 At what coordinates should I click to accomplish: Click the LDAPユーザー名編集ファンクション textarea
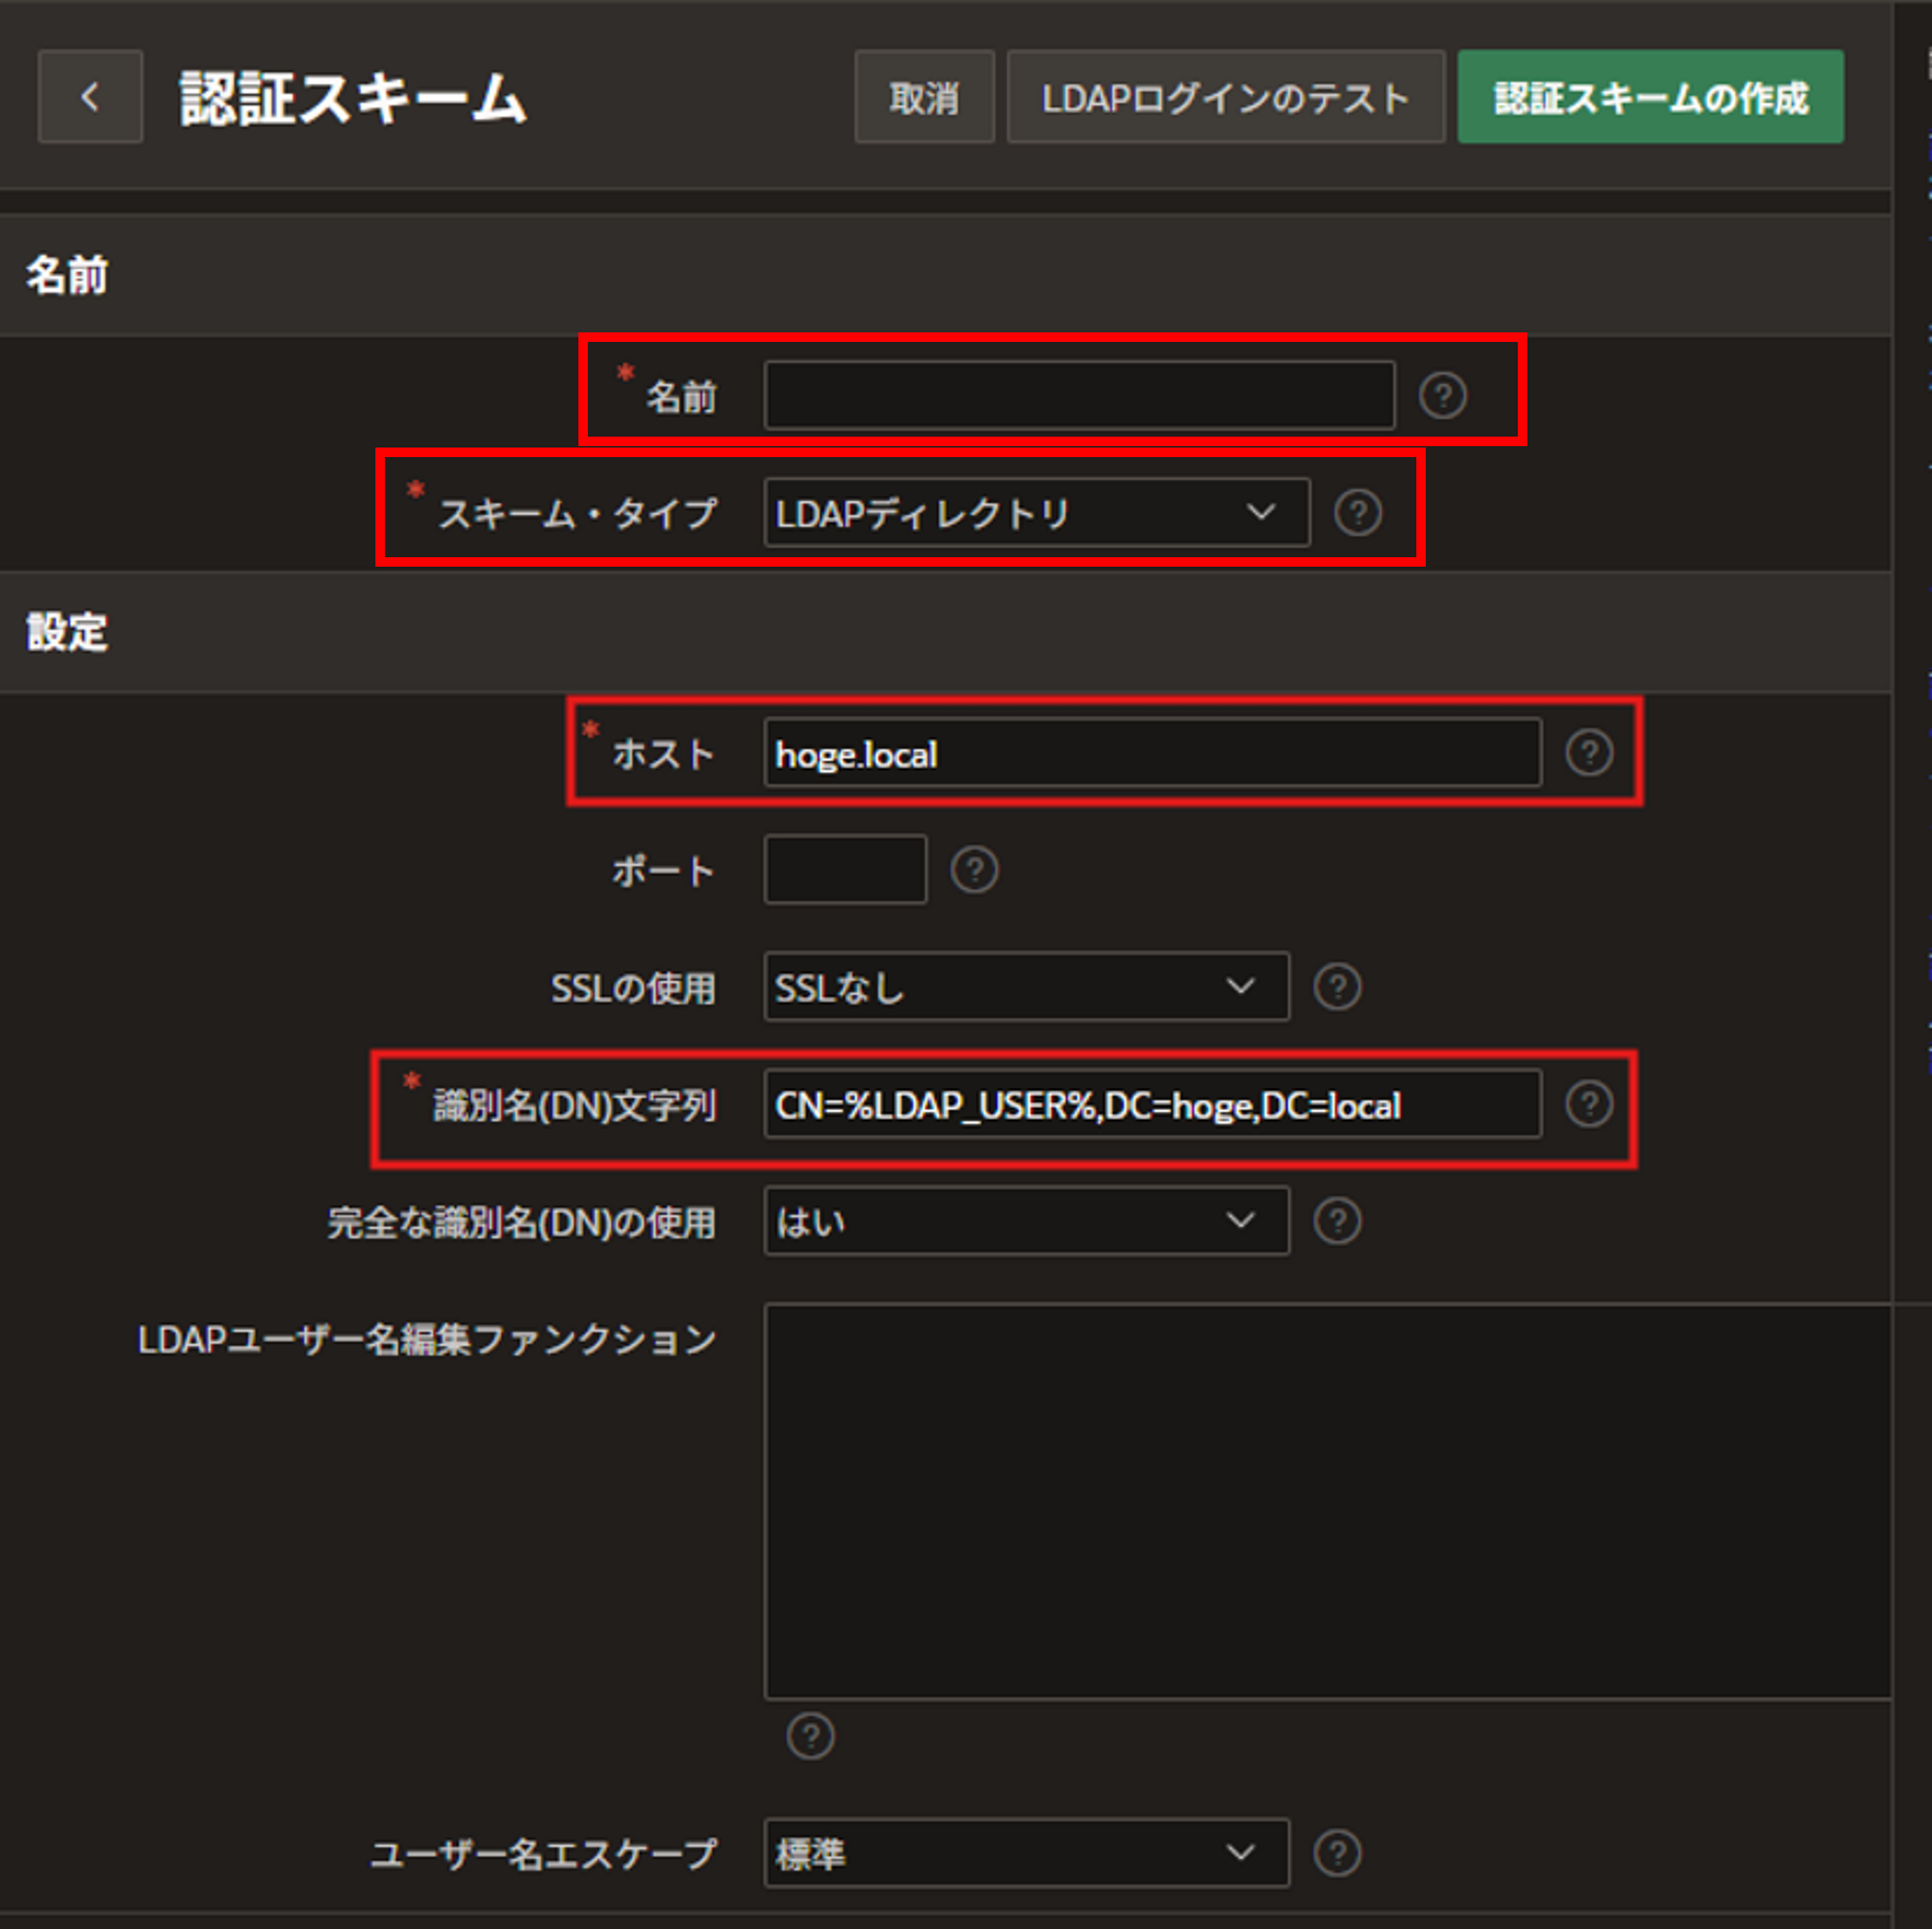(1326, 1500)
